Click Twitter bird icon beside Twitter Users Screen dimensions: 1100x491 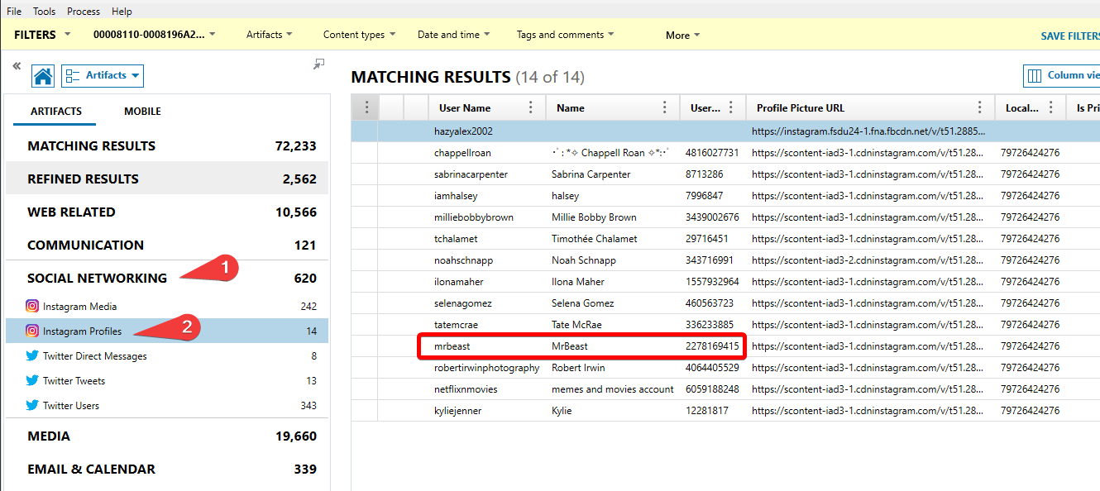click(32, 406)
